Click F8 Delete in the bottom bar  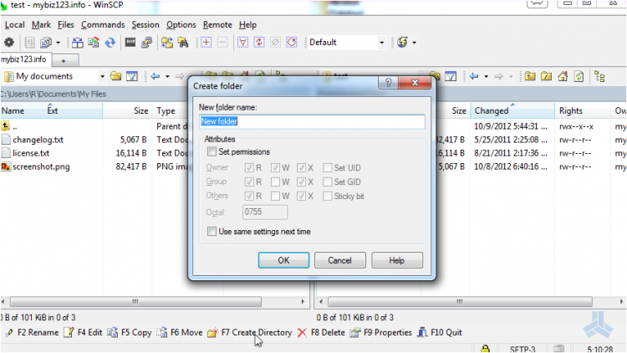(x=322, y=333)
